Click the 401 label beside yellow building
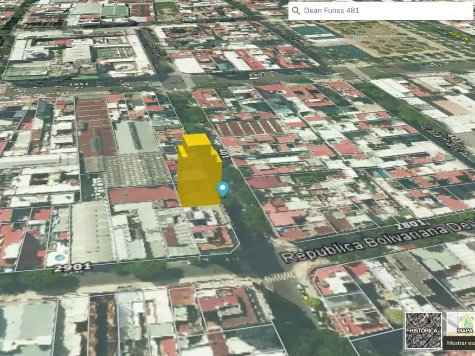 (224, 152)
